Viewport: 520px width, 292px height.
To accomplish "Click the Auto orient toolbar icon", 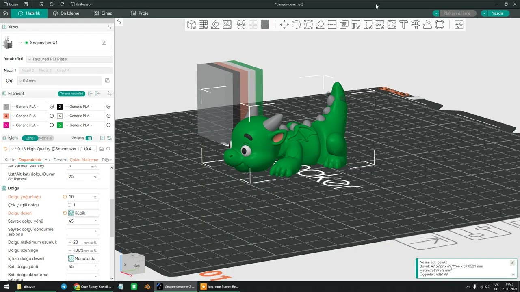I will click(215, 25).
